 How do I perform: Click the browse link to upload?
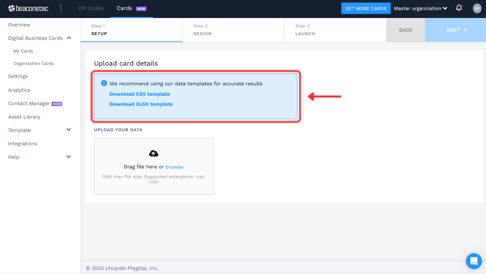click(174, 167)
